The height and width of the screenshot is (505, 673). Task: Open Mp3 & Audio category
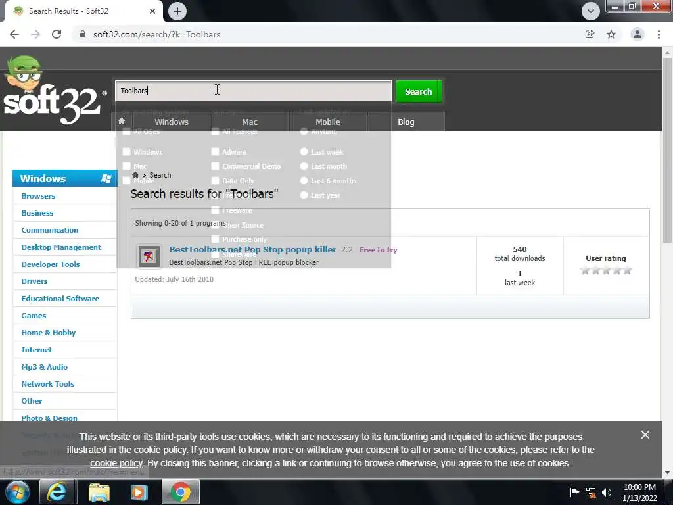tap(45, 367)
